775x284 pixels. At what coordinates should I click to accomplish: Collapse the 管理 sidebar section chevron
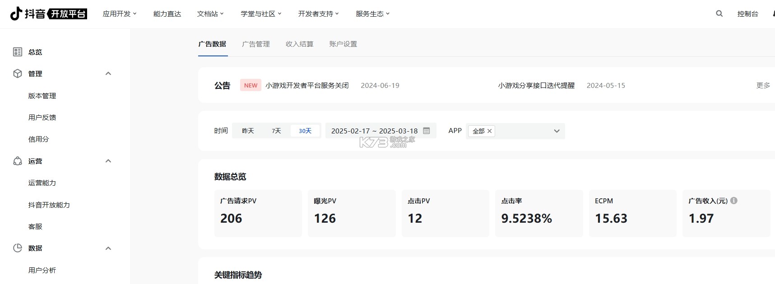pyautogui.click(x=108, y=73)
